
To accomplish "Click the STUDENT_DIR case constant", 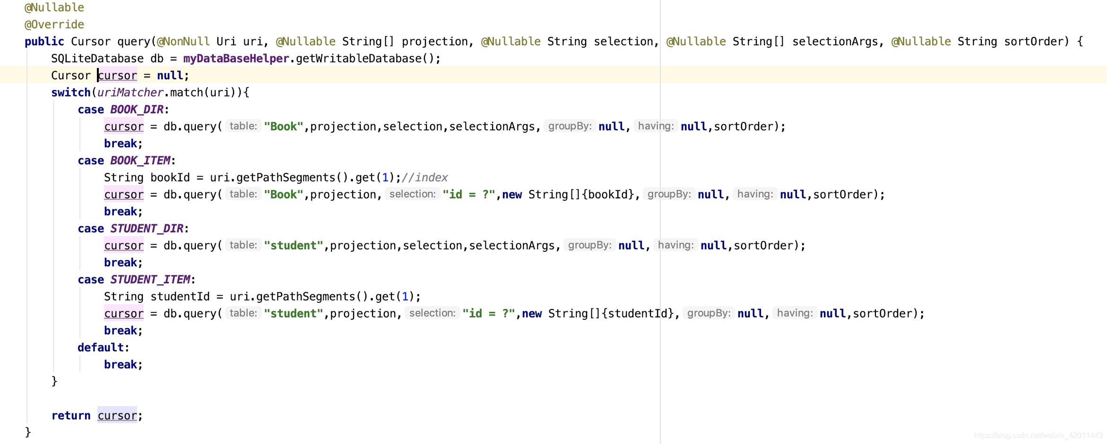I will tap(147, 229).
